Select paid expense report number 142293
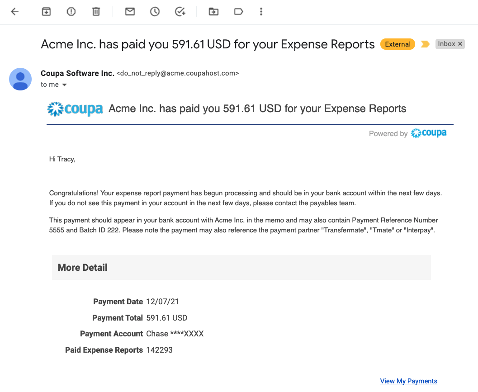The image size is (478, 392). click(x=160, y=350)
